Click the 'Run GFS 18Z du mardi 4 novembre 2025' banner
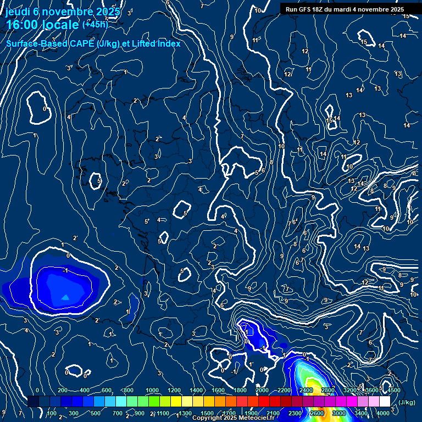The image size is (422, 422). (x=345, y=9)
